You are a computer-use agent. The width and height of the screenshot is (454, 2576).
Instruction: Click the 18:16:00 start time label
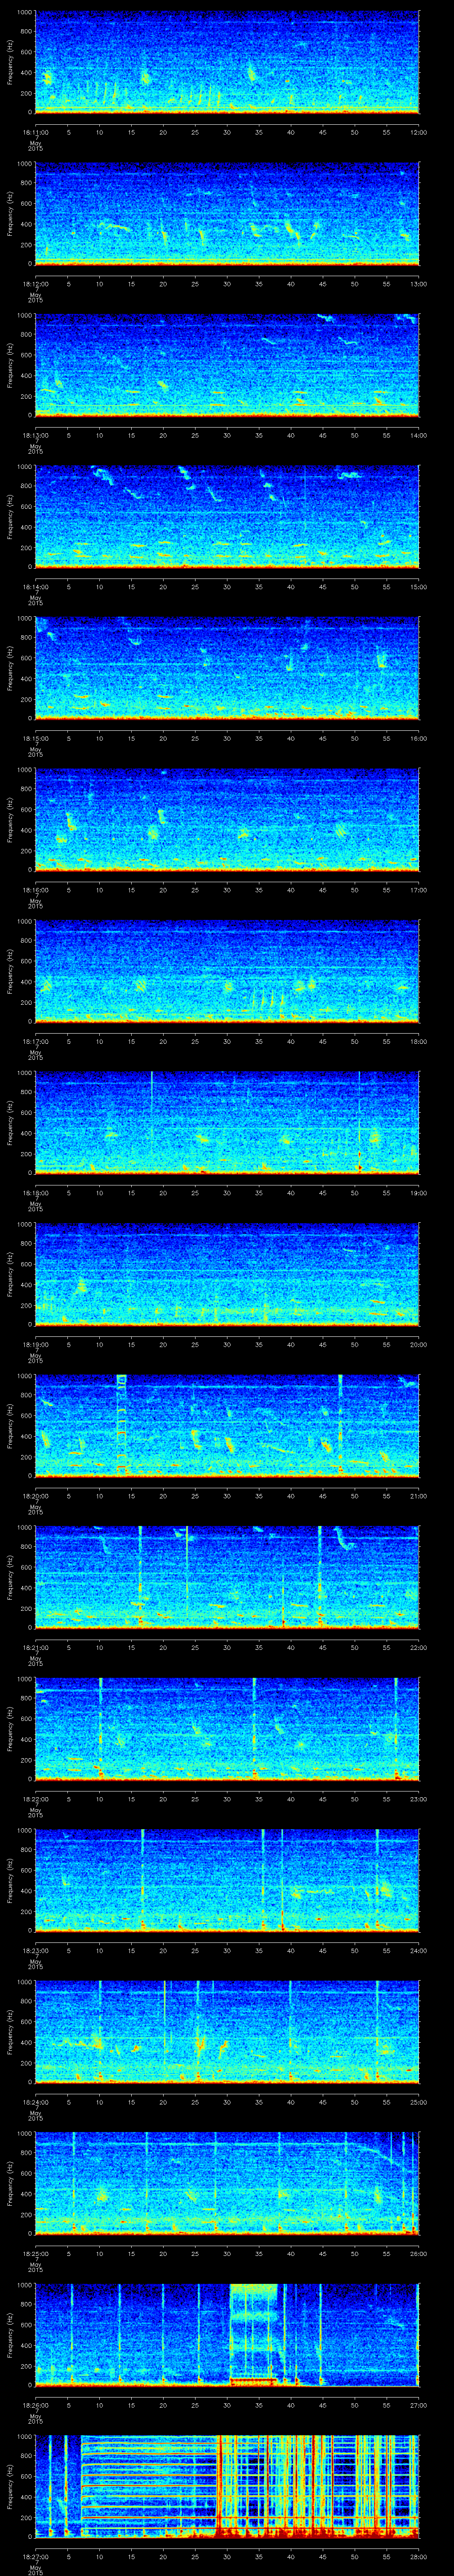(35, 890)
